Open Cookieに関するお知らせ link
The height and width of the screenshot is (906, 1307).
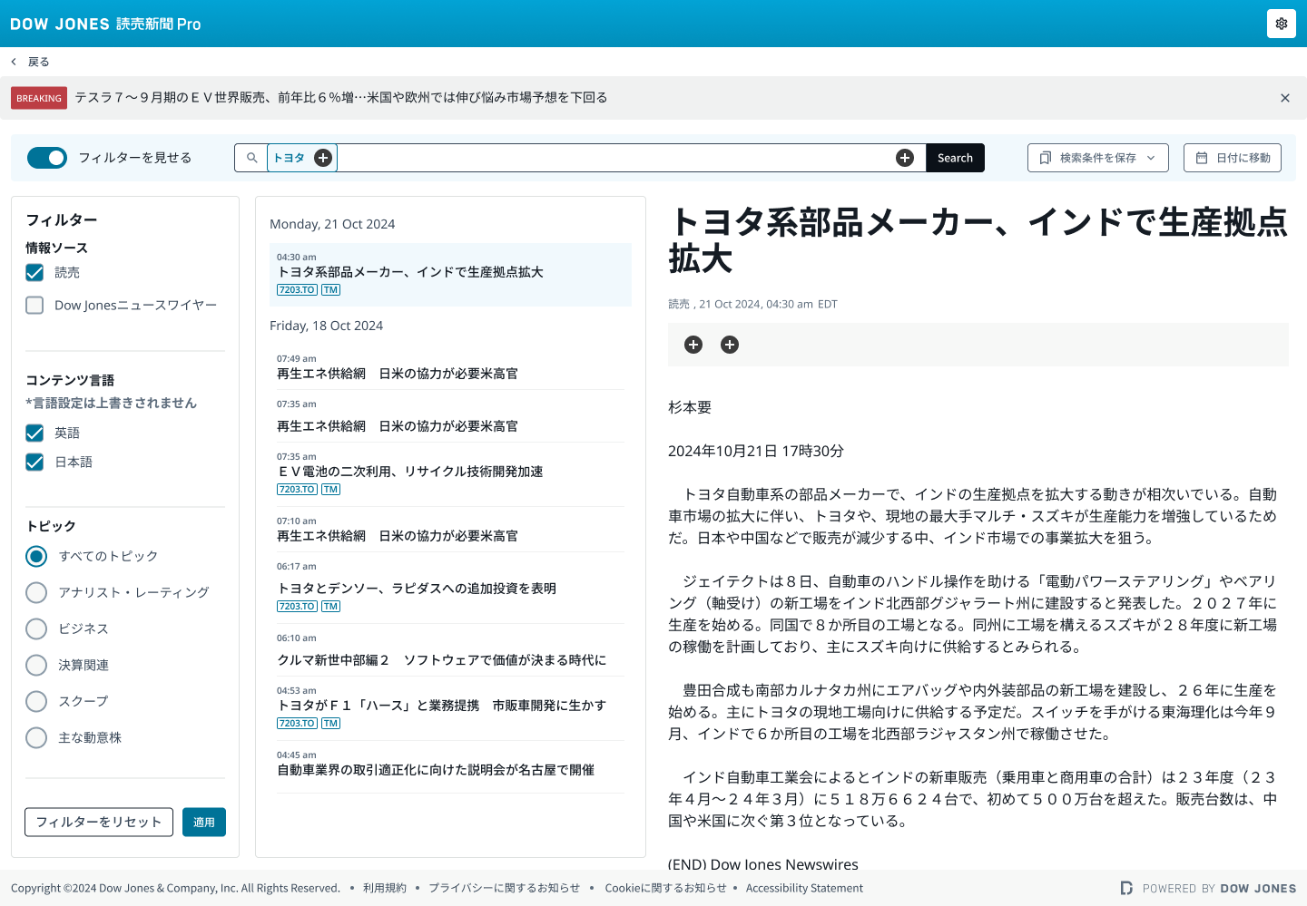tap(665, 888)
